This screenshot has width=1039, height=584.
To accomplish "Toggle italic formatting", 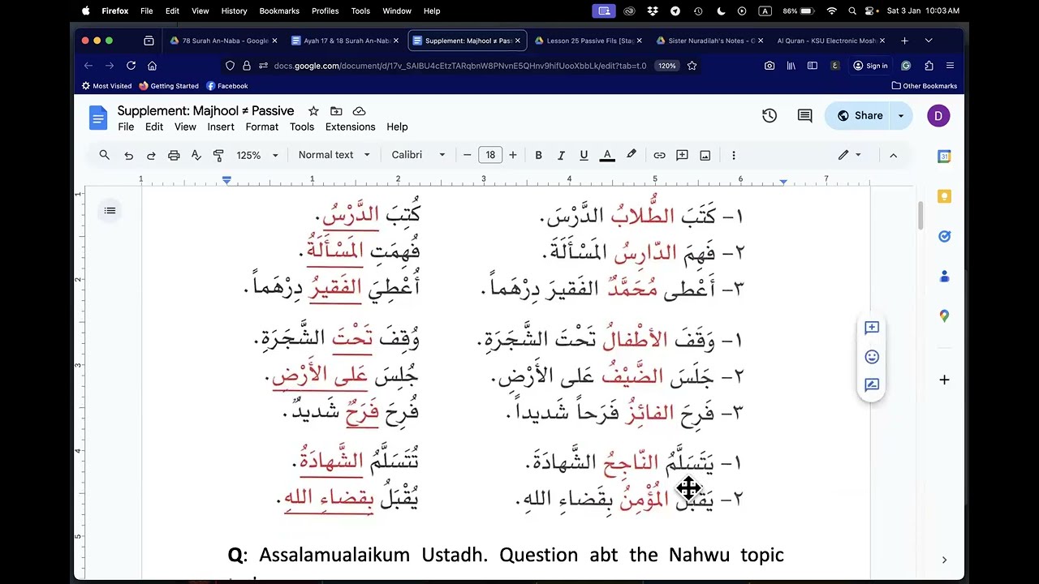I will tap(561, 155).
